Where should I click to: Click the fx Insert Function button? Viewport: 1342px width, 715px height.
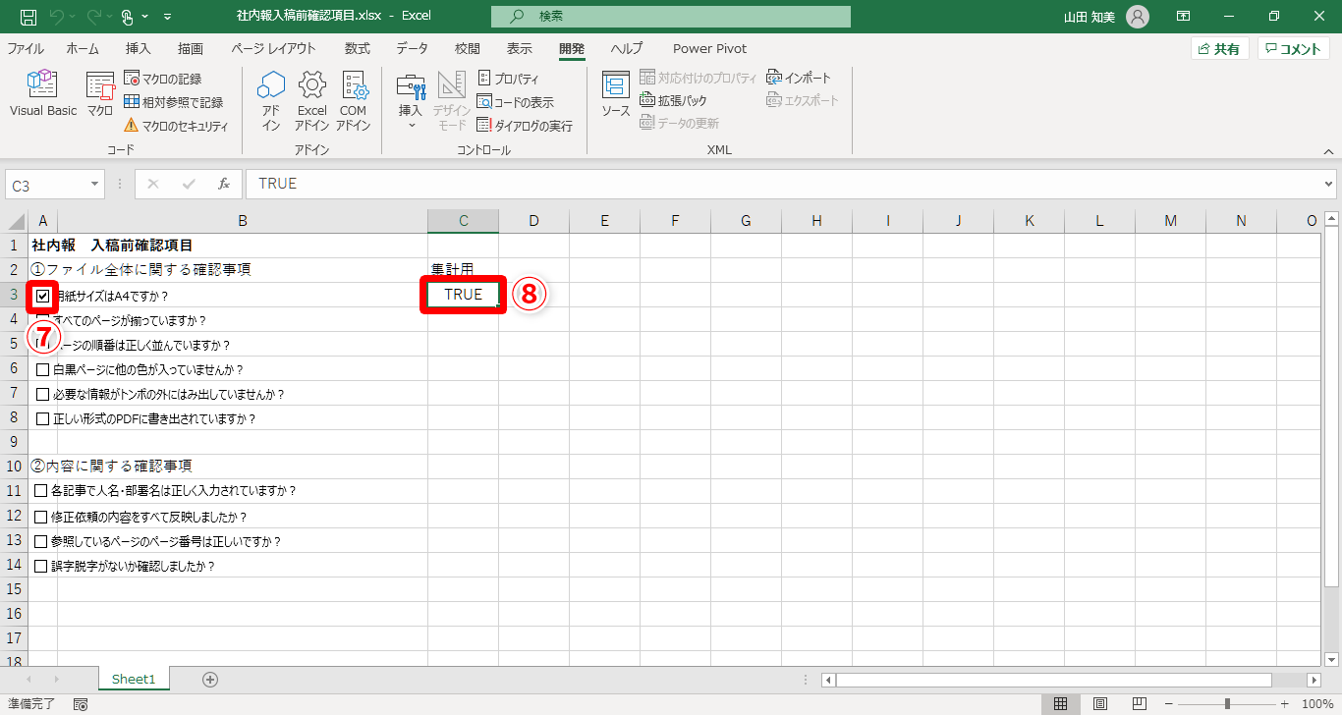click(224, 184)
